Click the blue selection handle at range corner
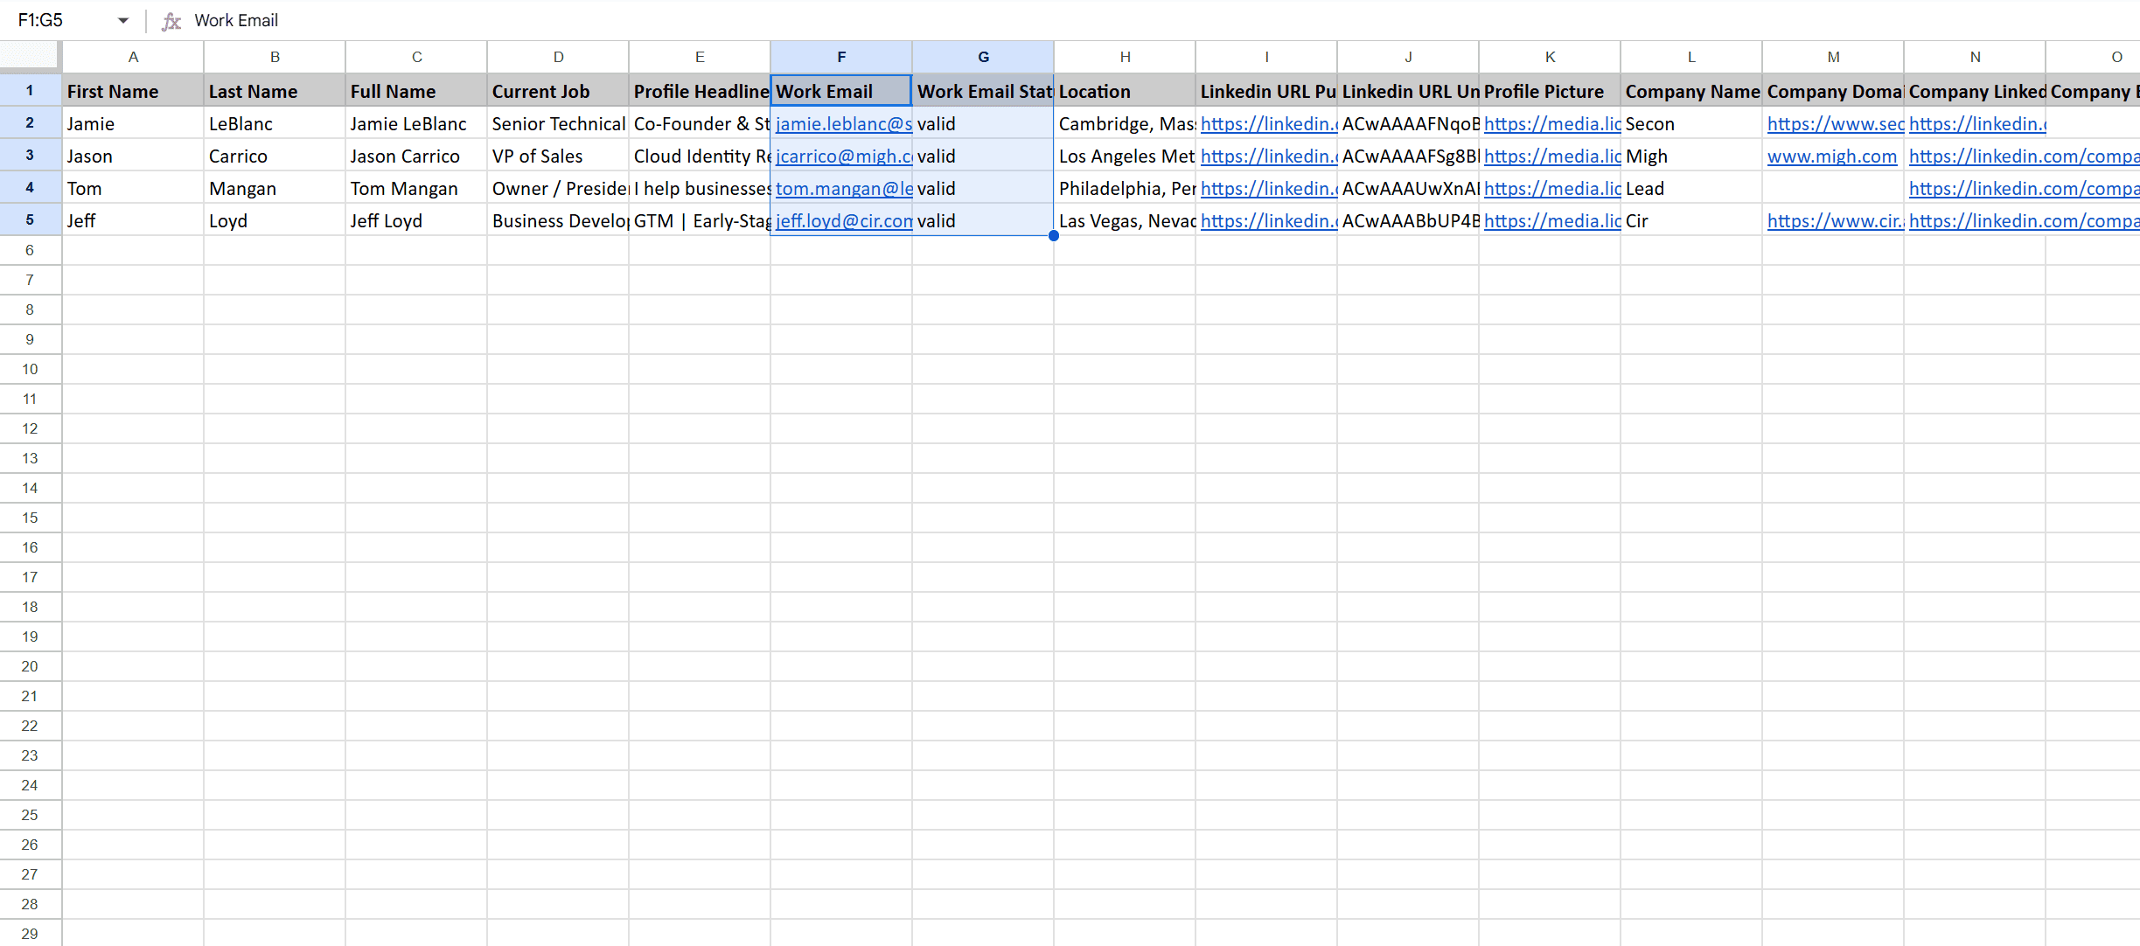 point(1054,235)
